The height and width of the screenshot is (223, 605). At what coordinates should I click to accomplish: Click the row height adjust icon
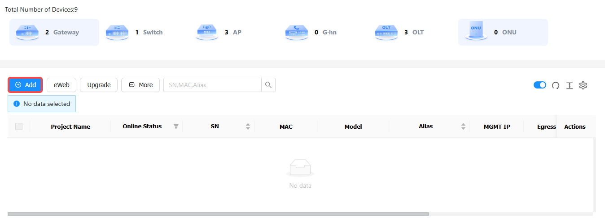(x=570, y=85)
